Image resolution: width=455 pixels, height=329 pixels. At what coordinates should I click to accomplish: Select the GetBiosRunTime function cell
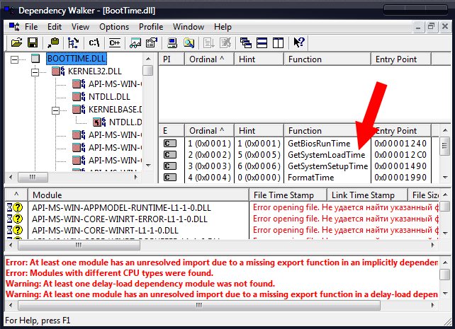point(319,144)
